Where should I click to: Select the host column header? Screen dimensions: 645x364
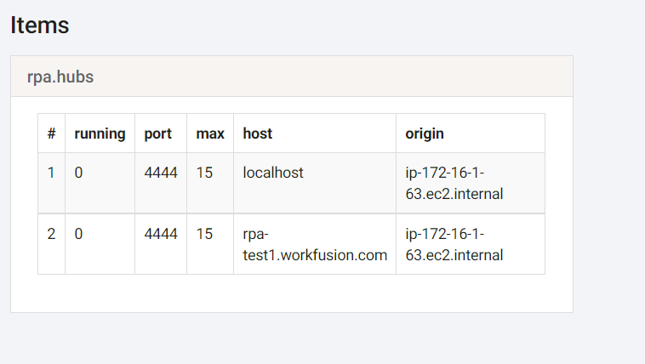[x=315, y=134]
